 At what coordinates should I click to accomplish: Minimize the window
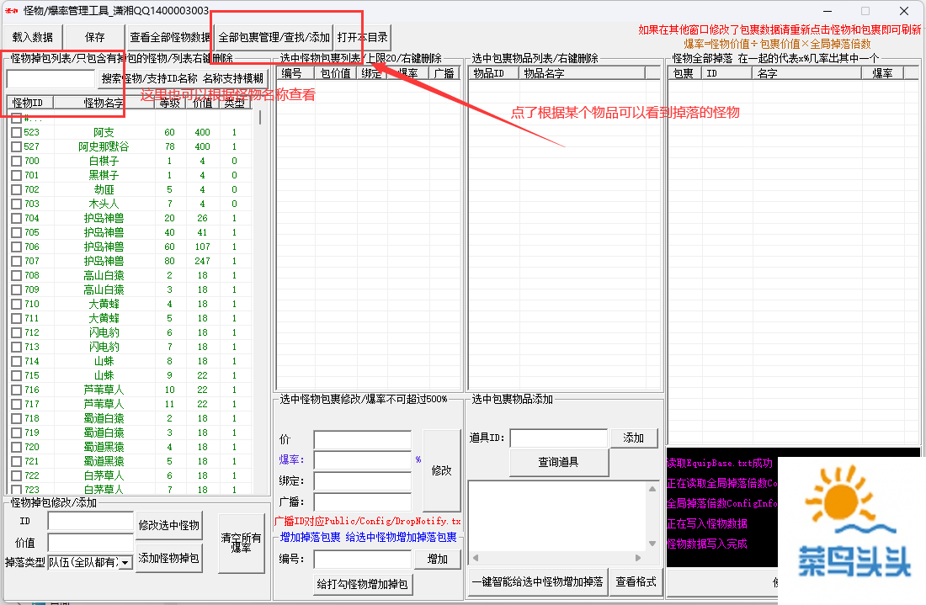point(828,11)
